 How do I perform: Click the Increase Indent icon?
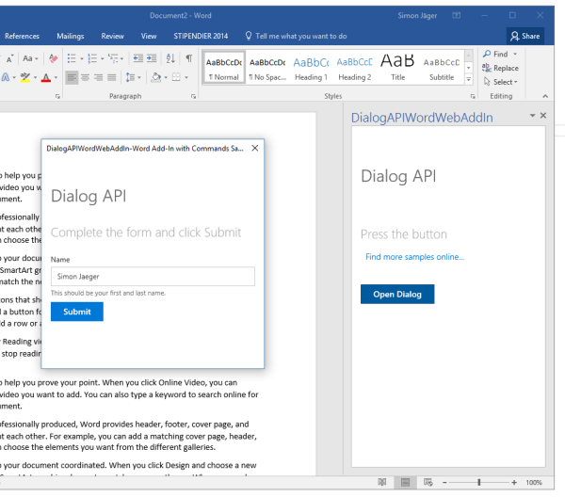pyautogui.click(x=153, y=58)
